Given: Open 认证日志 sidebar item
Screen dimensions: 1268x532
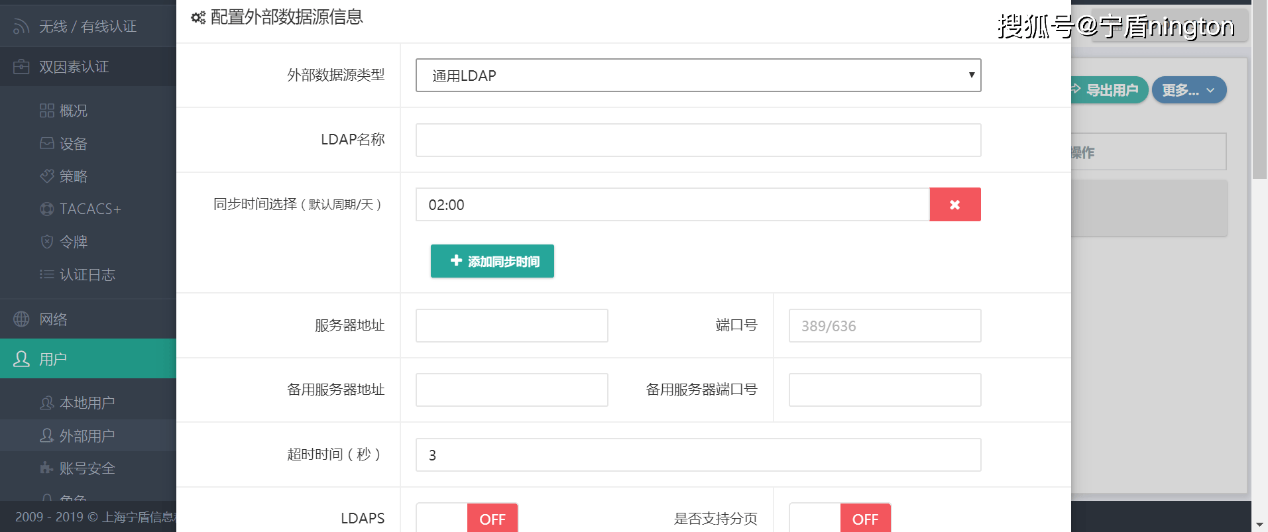Looking at the screenshot, I should click(88, 274).
